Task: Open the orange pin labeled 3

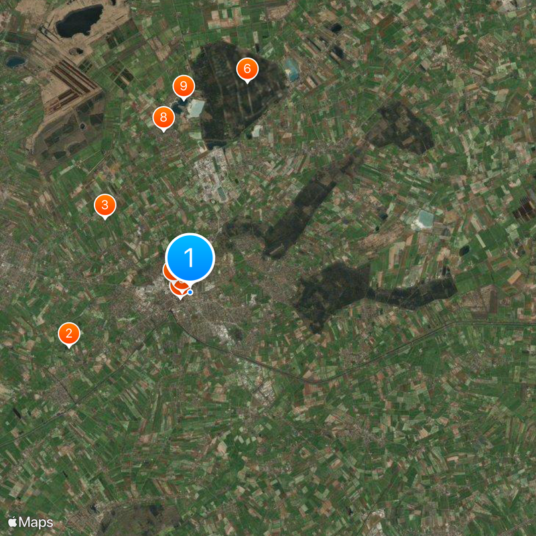Action: (105, 206)
